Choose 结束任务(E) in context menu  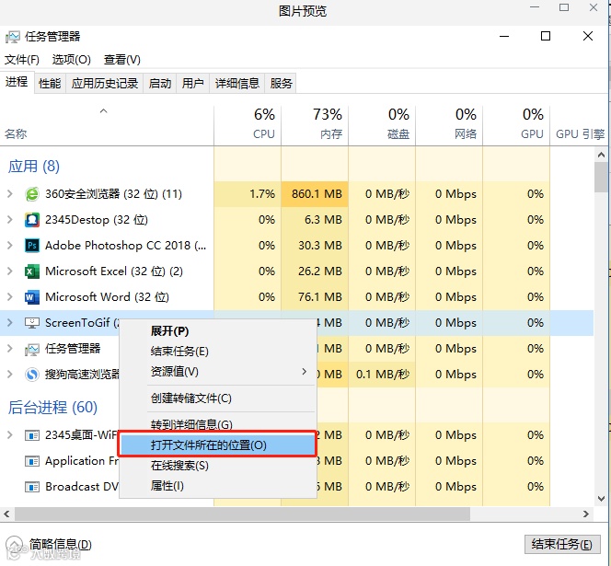click(x=218, y=352)
